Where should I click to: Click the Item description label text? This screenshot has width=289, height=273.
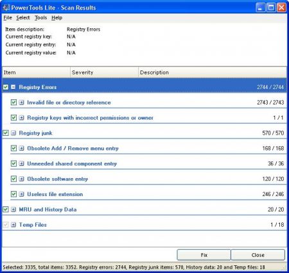click(x=24, y=29)
